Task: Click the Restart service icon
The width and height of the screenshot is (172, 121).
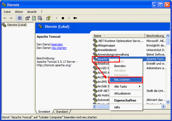Action: click(75, 18)
